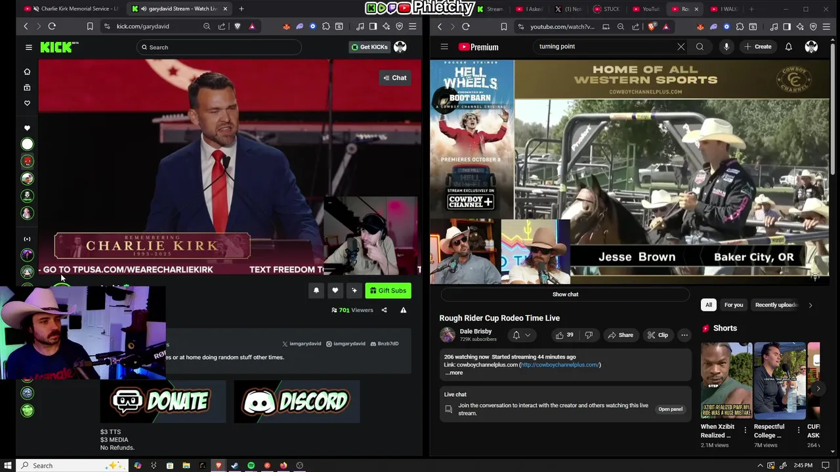Open the Kick browser window's hamburger menu
The image size is (840, 472).
tap(412, 26)
